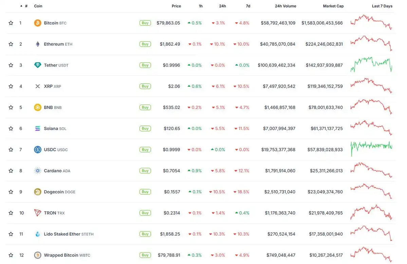Click the Cardano logo icon
The height and width of the screenshot is (264, 407).
pyautogui.click(x=38, y=171)
